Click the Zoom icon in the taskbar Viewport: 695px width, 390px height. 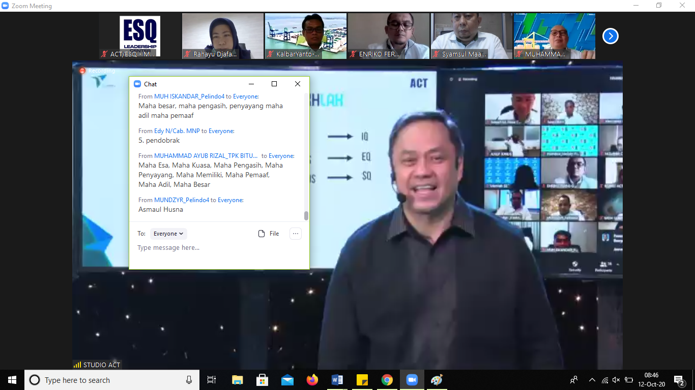(x=412, y=380)
